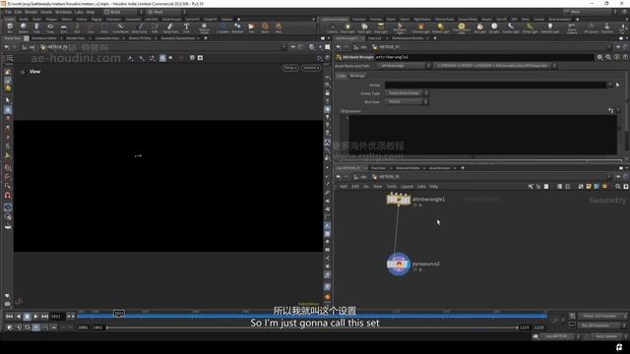This screenshot has width=630, height=354.
Task: Add a Camera from the lights shelf
Action: pyautogui.click(x=332, y=28)
